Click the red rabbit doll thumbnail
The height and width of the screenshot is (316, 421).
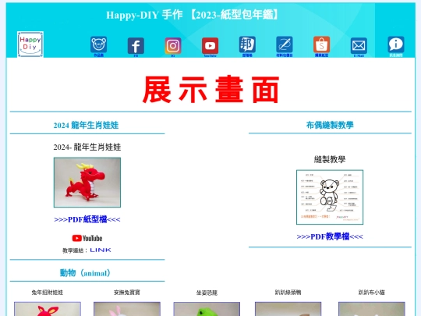coord(48,309)
